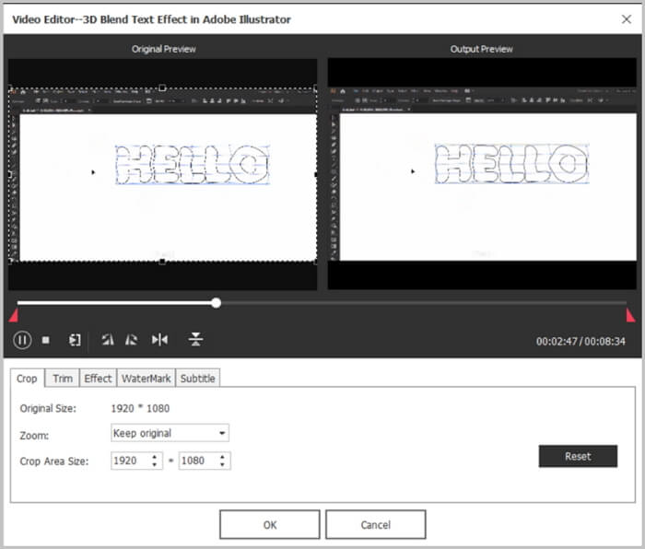Click the right red trim end marker
This screenshot has width=645, height=549.
click(630, 316)
